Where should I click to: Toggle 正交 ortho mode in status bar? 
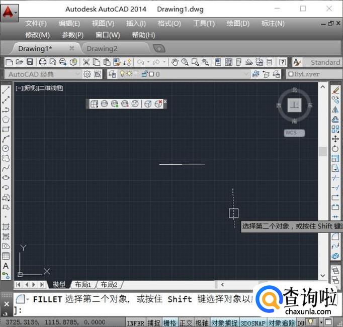pyautogui.click(x=186, y=322)
